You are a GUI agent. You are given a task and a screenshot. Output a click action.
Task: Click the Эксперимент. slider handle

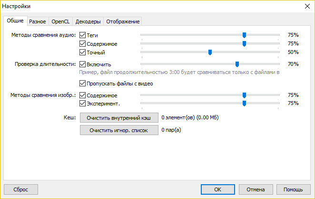(244, 103)
